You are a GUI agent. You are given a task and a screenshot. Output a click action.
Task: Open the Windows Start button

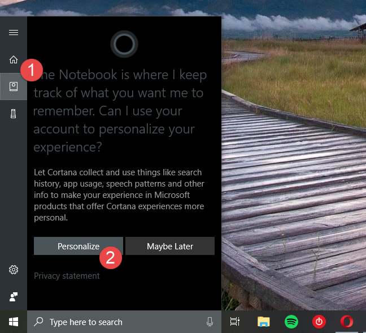coord(14,322)
